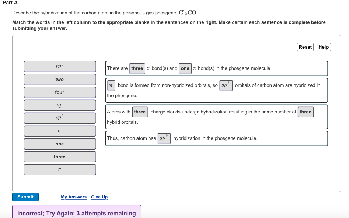Click the pi symbol tile in left column
Image resolution: width=349 pixels, height=218 pixels.
pos(60,170)
